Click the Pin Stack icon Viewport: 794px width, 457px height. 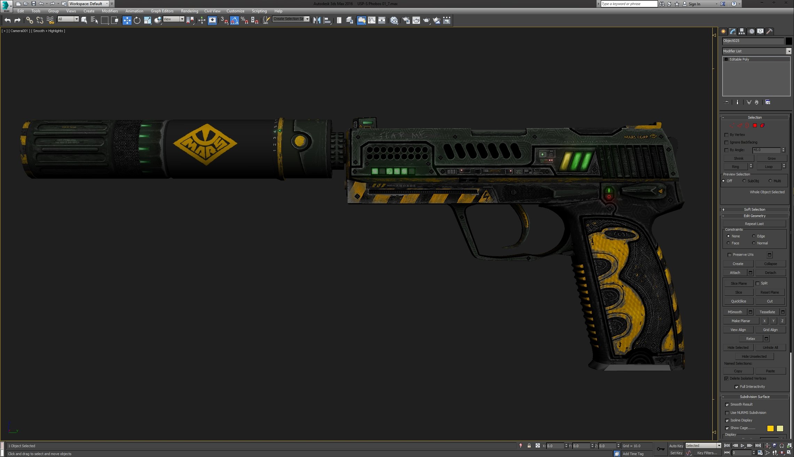point(726,102)
